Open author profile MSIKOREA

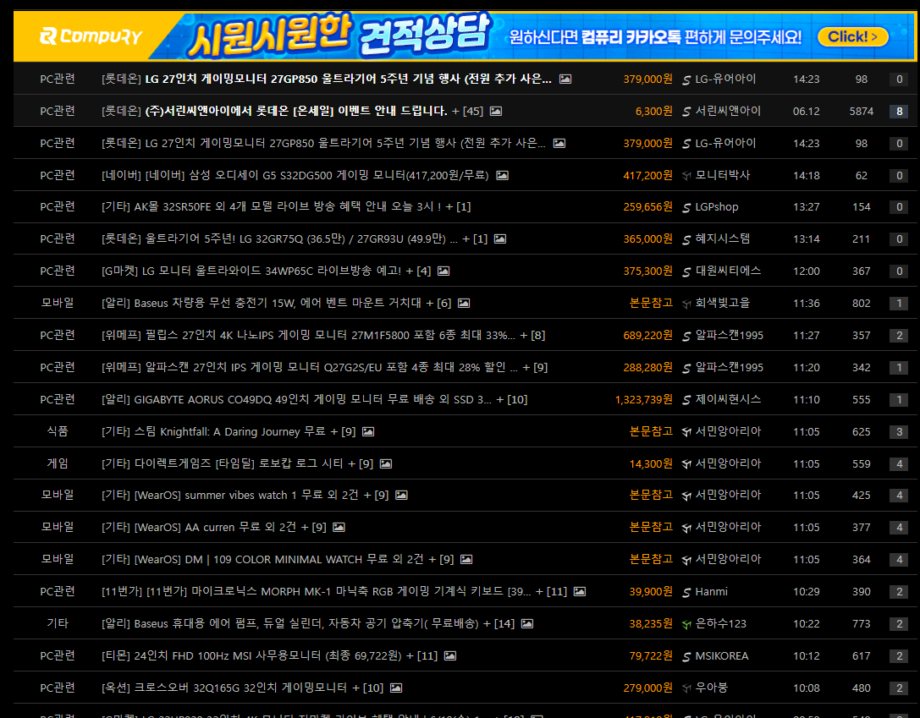pyautogui.click(x=721, y=655)
